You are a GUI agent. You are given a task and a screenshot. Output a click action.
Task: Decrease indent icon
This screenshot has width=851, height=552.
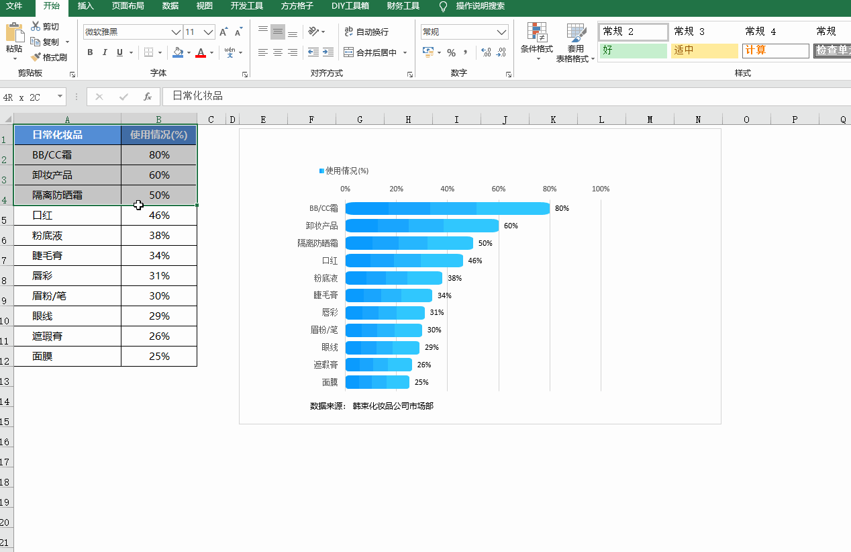pyautogui.click(x=313, y=52)
